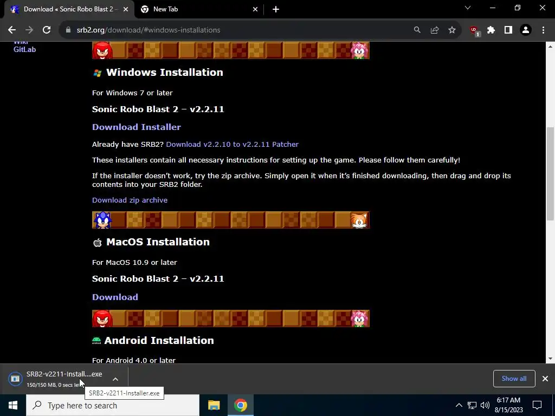
Task: View site info via the lock icon
Action: click(68, 30)
